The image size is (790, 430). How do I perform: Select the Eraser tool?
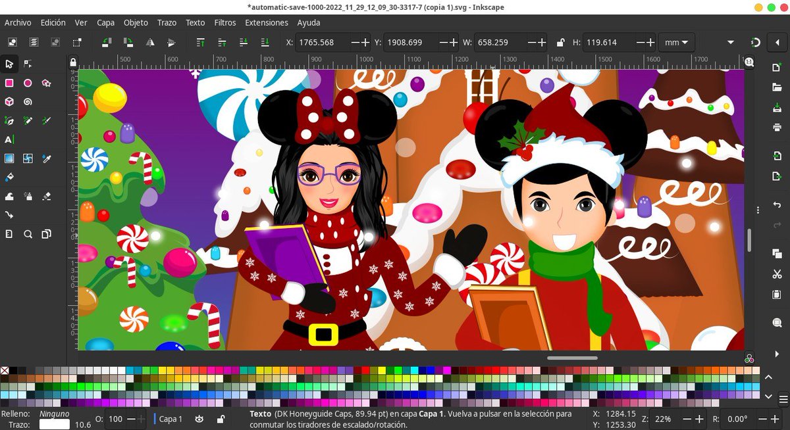46,196
